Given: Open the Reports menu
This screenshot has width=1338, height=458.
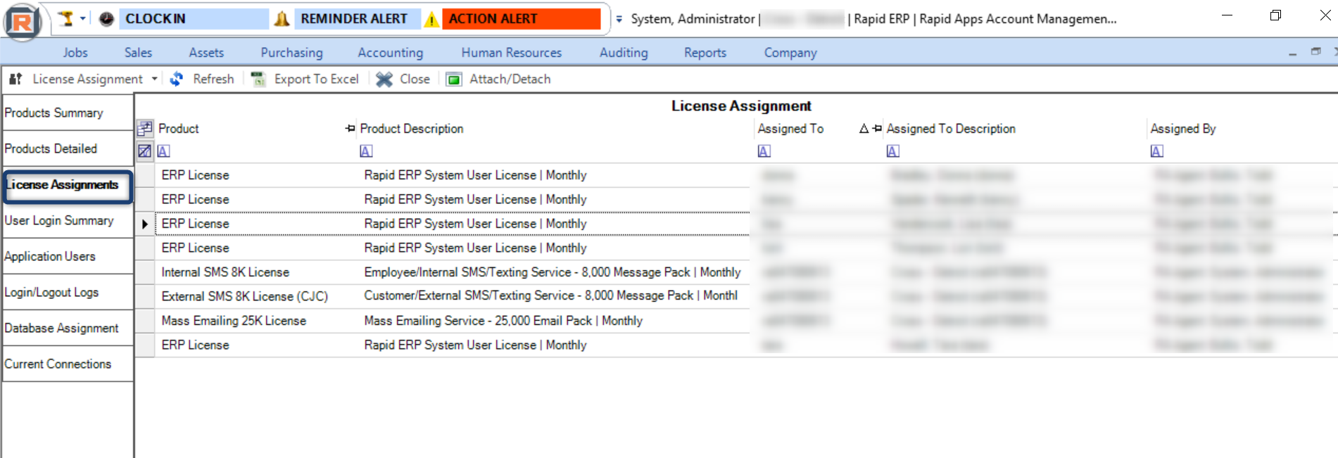Looking at the screenshot, I should [x=705, y=53].
